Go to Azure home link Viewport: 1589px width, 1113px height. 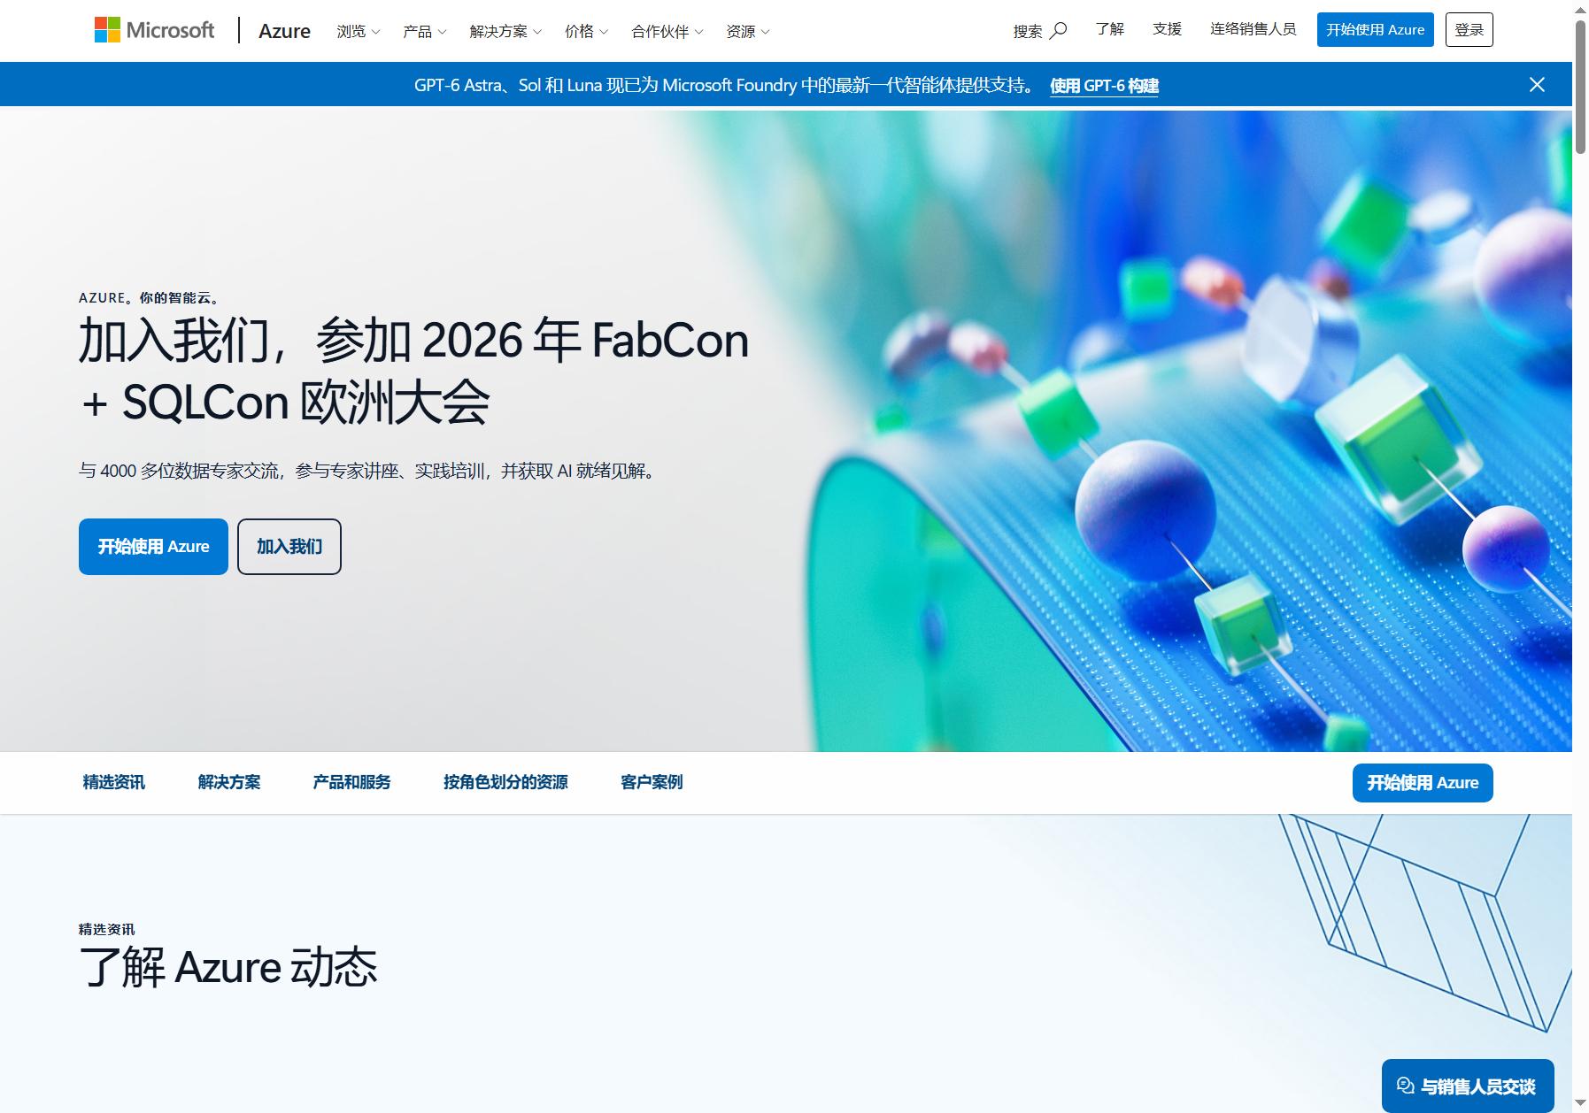pos(284,31)
